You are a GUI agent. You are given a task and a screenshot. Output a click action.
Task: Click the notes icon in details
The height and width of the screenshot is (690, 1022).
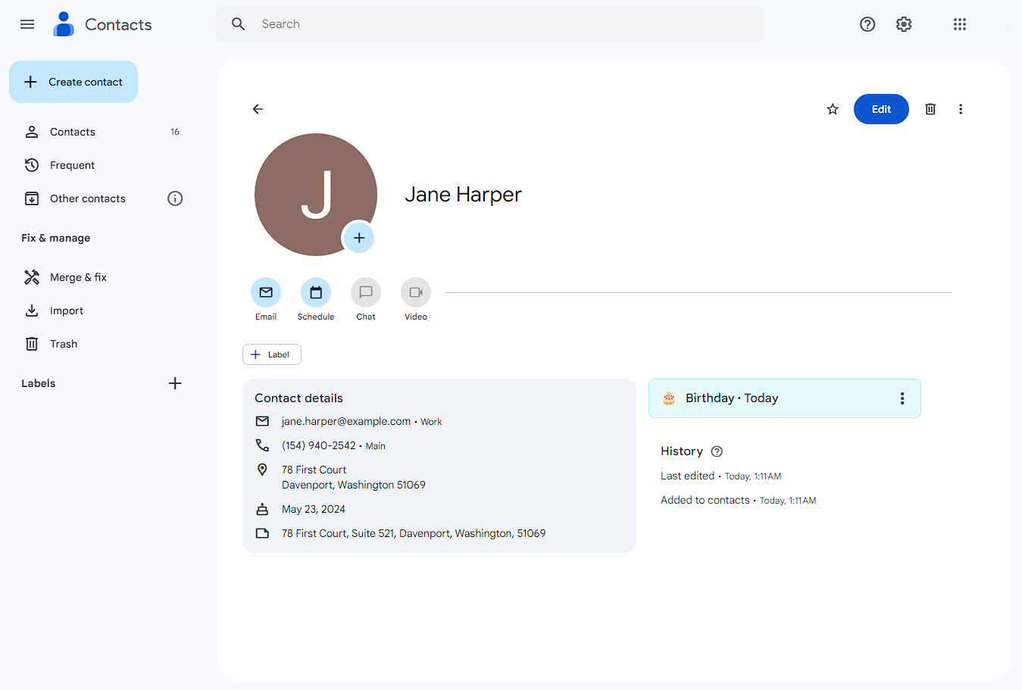pos(262,533)
